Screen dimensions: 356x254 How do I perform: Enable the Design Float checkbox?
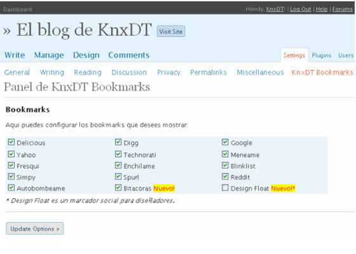click(225, 188)
